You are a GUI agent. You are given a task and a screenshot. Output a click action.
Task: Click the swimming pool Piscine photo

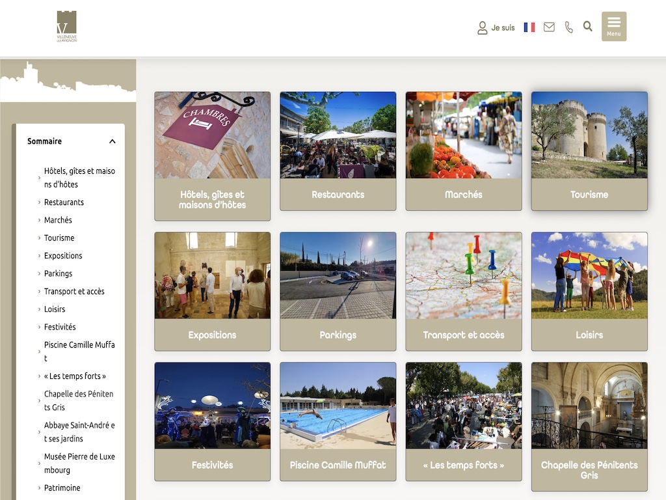[338, 405]
